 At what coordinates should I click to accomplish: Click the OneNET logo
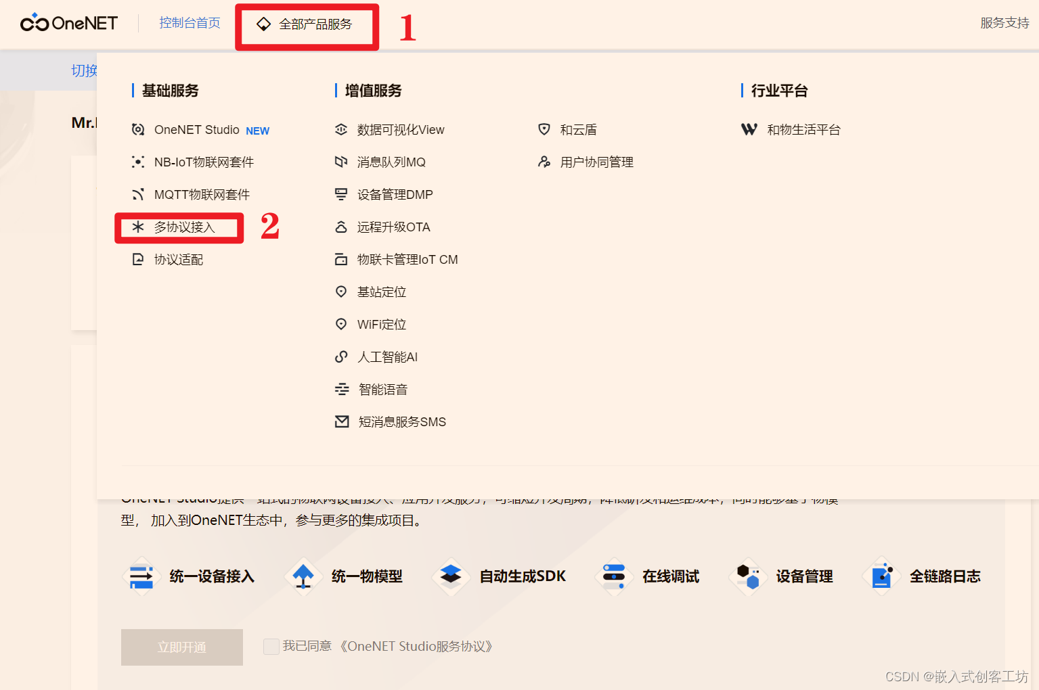69,23
